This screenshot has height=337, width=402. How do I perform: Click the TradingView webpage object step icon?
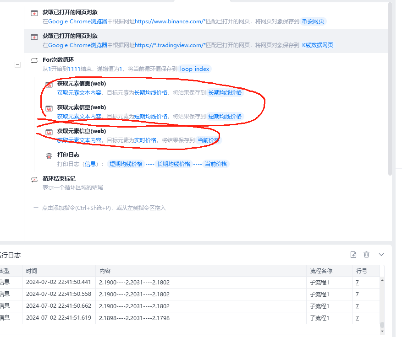(34, 37)
